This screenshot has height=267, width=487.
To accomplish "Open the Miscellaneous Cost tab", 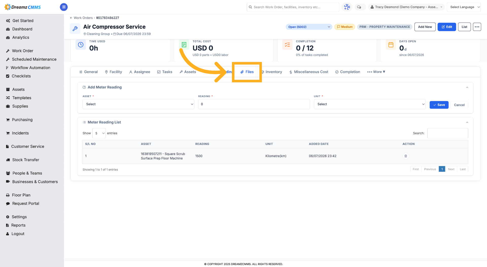I will [309, 72].
